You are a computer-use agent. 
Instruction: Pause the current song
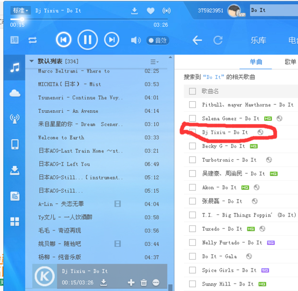(87, 40)
